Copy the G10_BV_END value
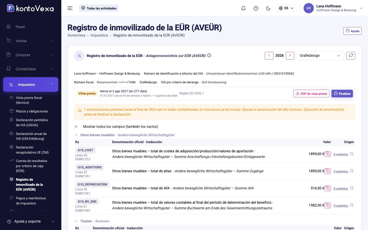368x230 pixels. click(x=328, y=205)
